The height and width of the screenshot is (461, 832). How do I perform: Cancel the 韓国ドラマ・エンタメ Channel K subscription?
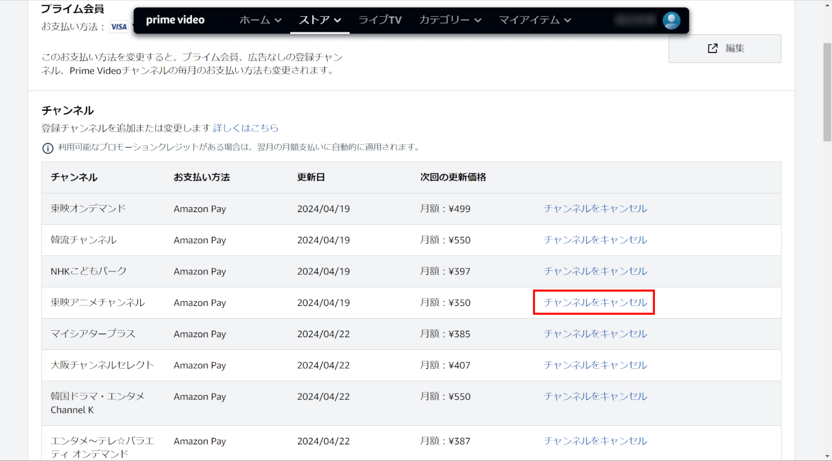tap(595, 396)
